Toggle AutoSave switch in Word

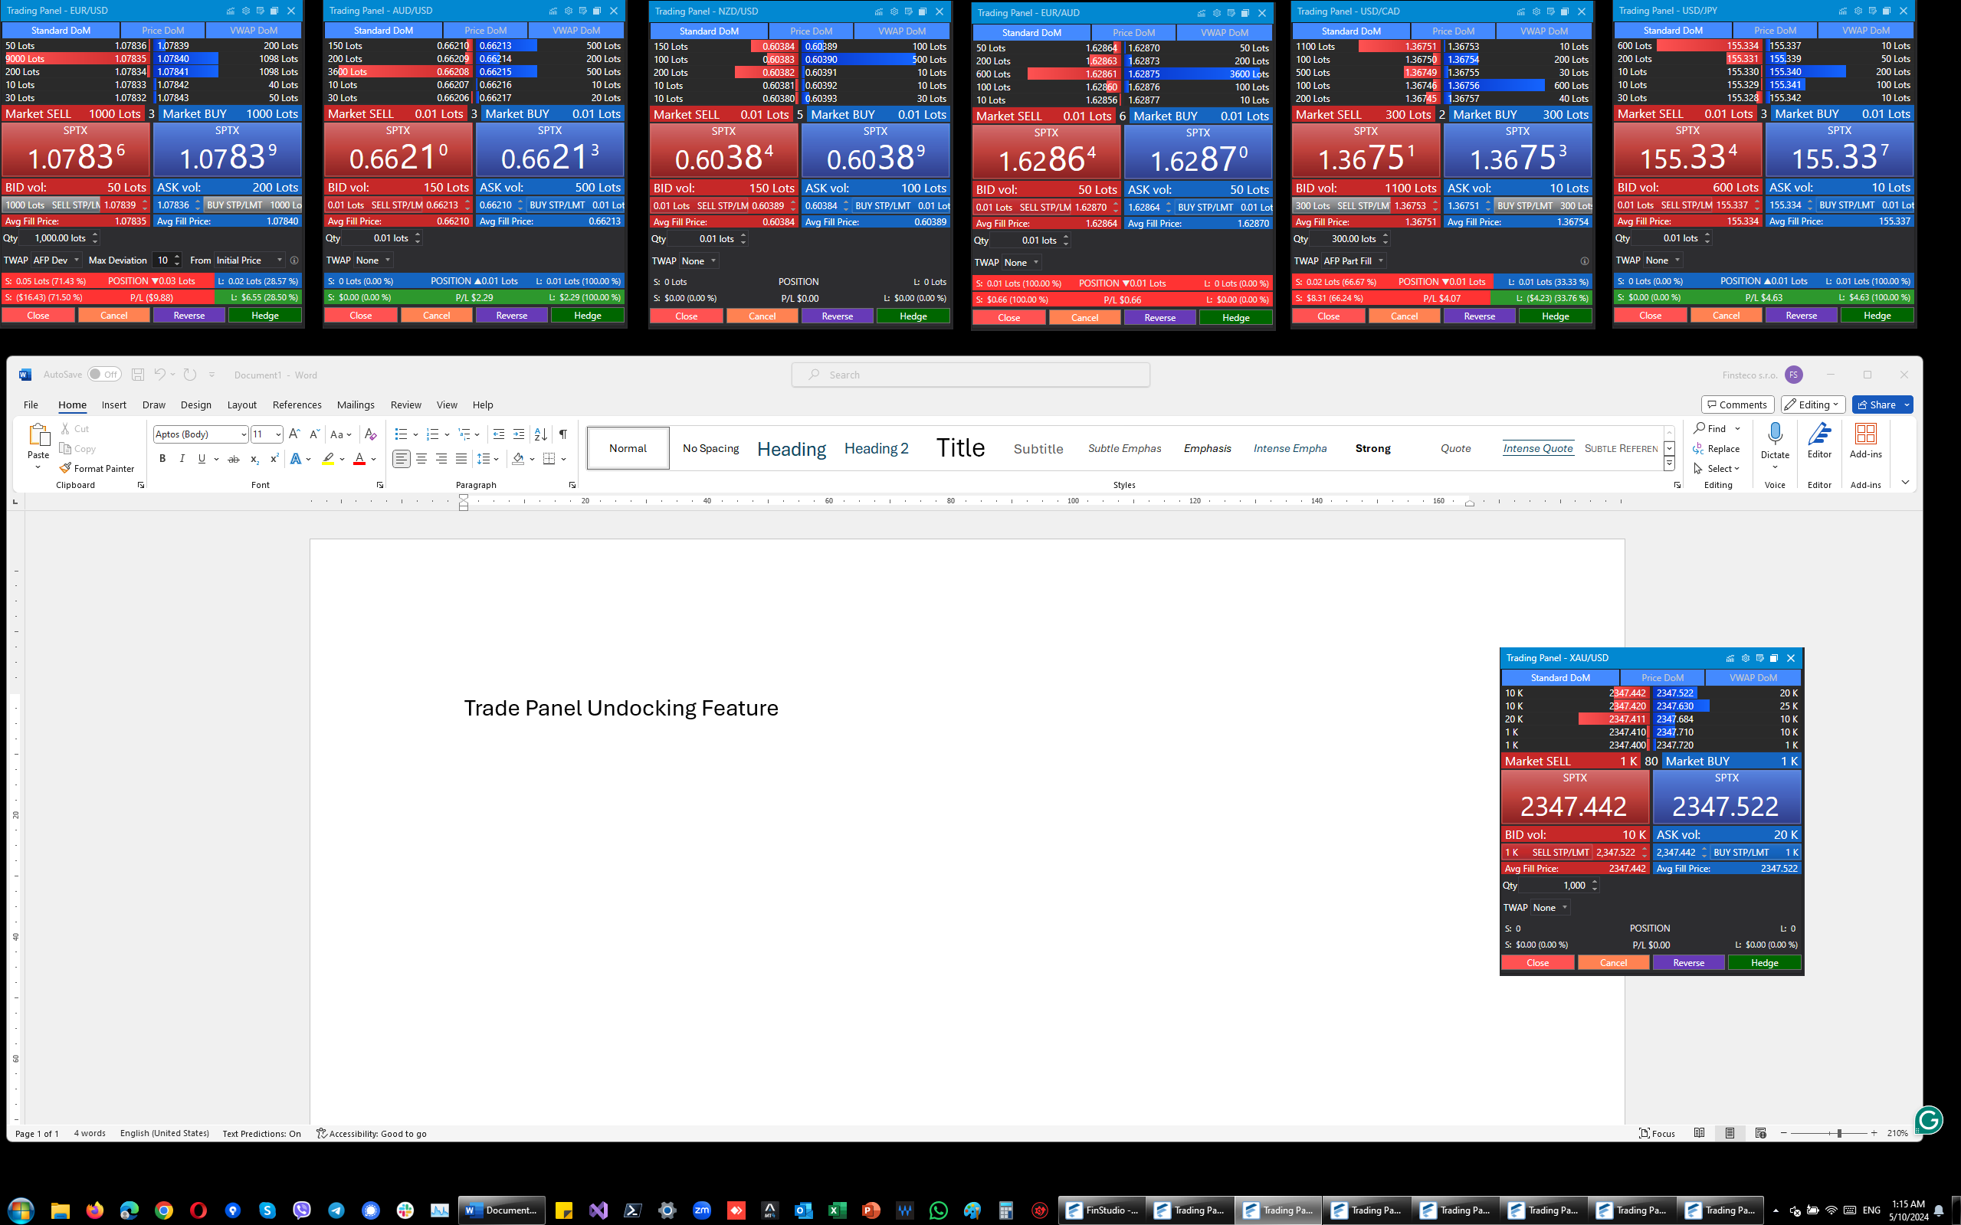(x=103, y=375)
